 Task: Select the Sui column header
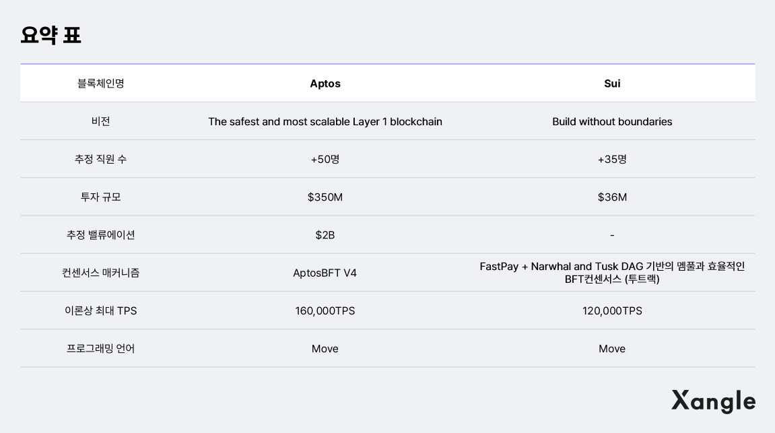(x=612, y=84)
